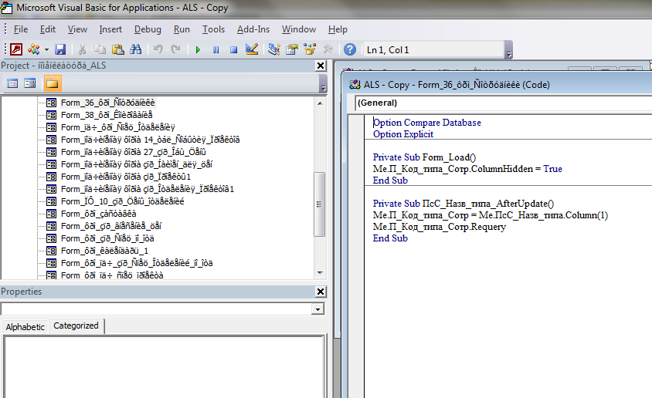Screen dimensions: 652x398
Task: Open the Window menu
Action: pyautogui.click(x=298, y=29)
